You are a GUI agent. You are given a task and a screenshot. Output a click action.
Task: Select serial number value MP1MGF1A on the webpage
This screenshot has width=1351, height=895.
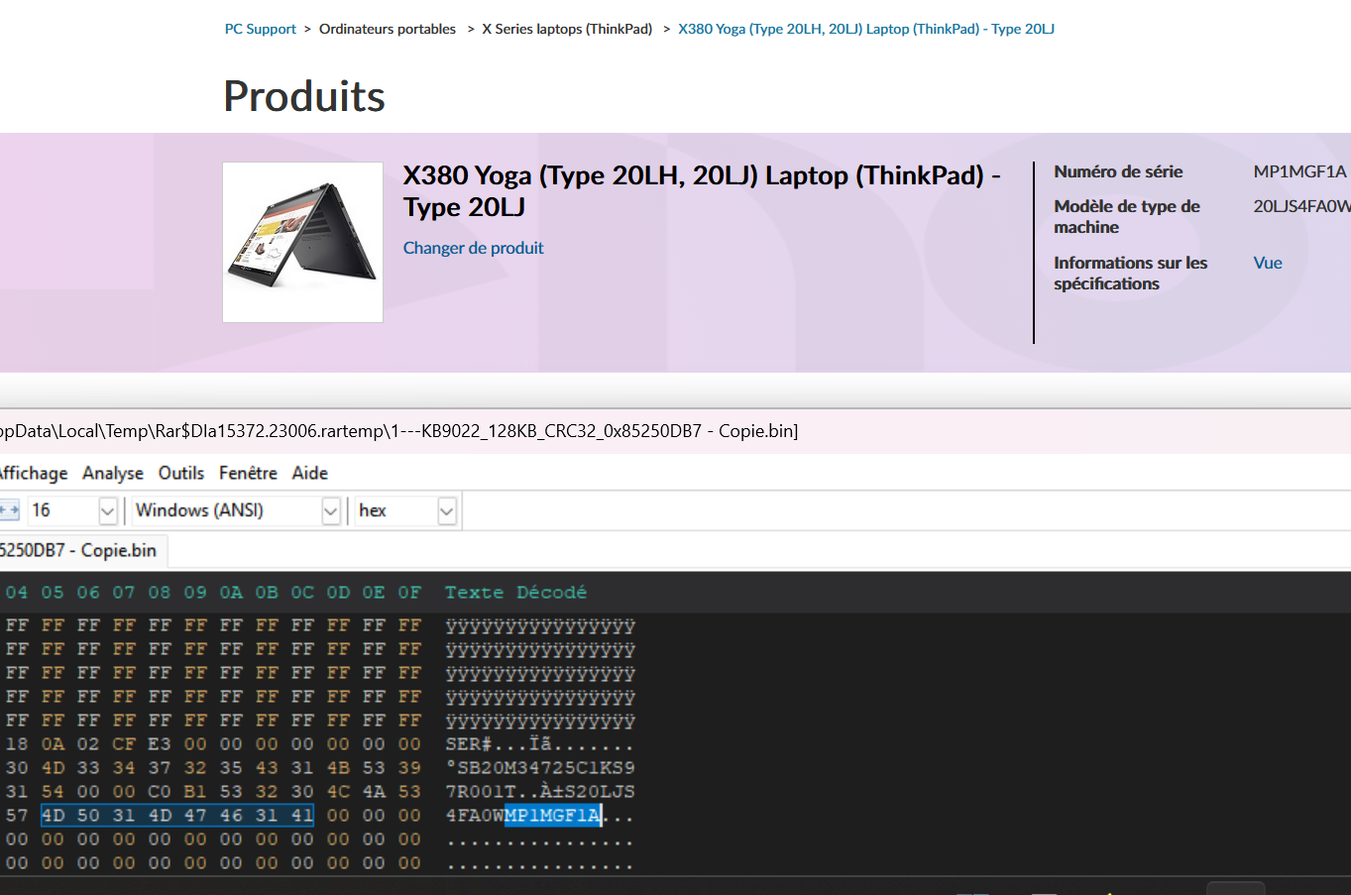pyautogui.click(x=1299, y=171)
